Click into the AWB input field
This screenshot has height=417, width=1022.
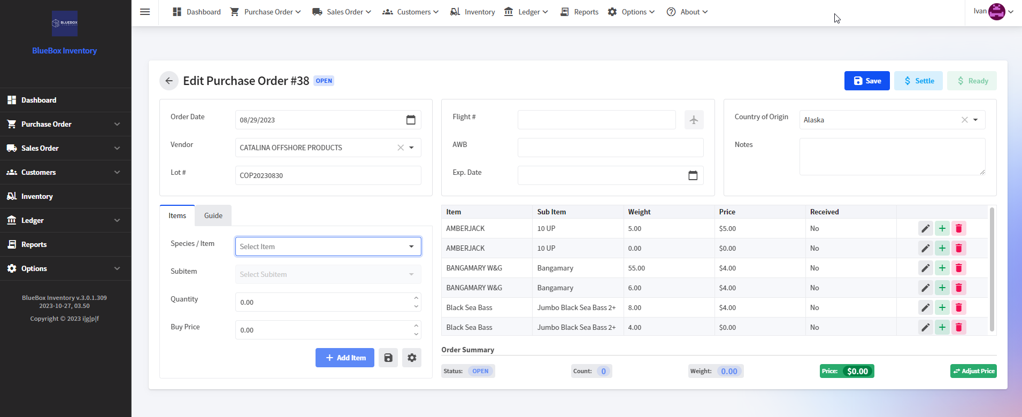click(610, 148)
